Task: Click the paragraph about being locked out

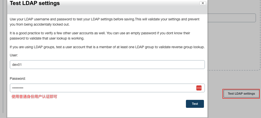Action: 105,22
